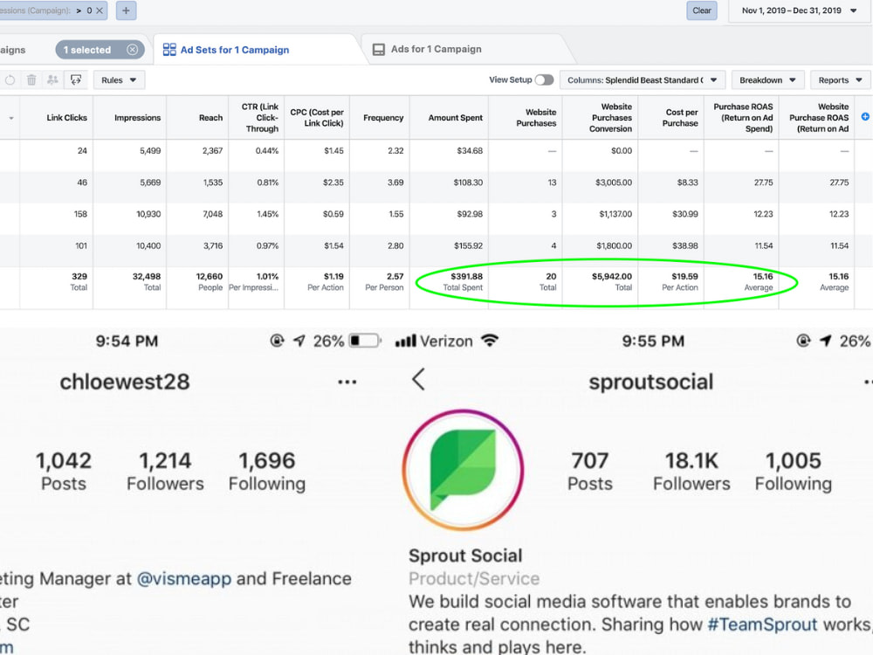
Task: Deselect campaign via 1 selected X icon
Action: click(x=132, y=50)
